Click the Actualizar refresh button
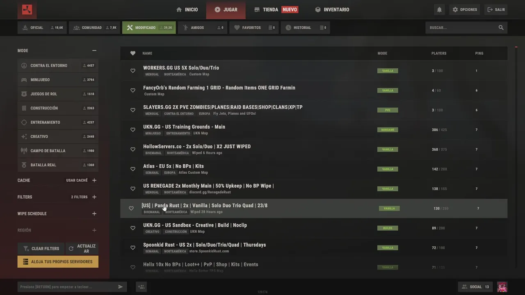The image size is (525, 295). pos(82,249)
